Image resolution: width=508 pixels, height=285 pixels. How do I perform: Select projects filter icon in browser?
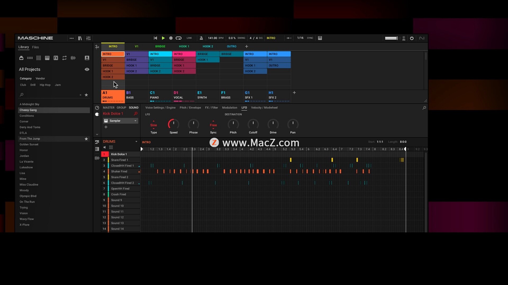tap(21, 58)
